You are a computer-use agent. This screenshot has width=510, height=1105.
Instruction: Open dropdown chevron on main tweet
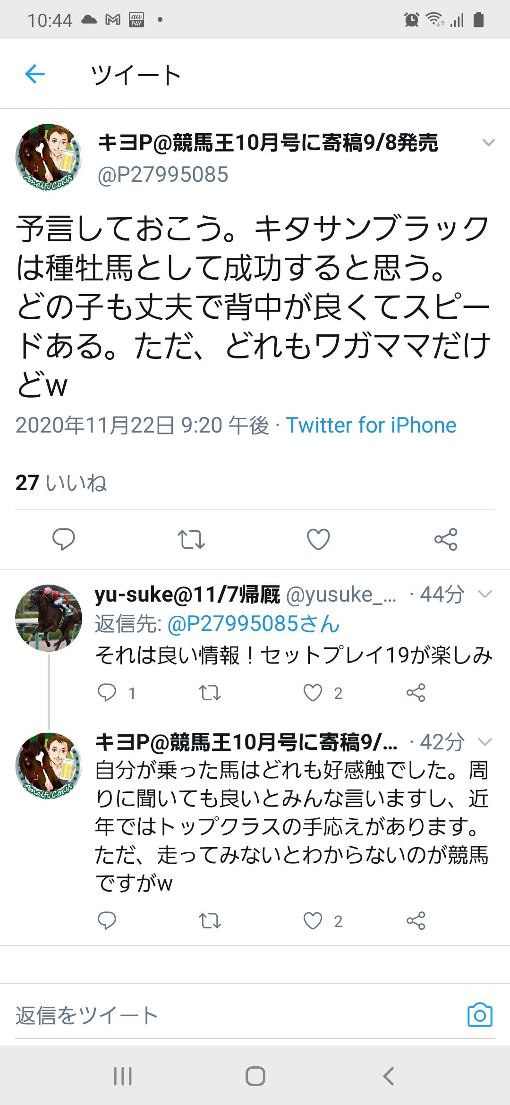[x=488, y=142]
